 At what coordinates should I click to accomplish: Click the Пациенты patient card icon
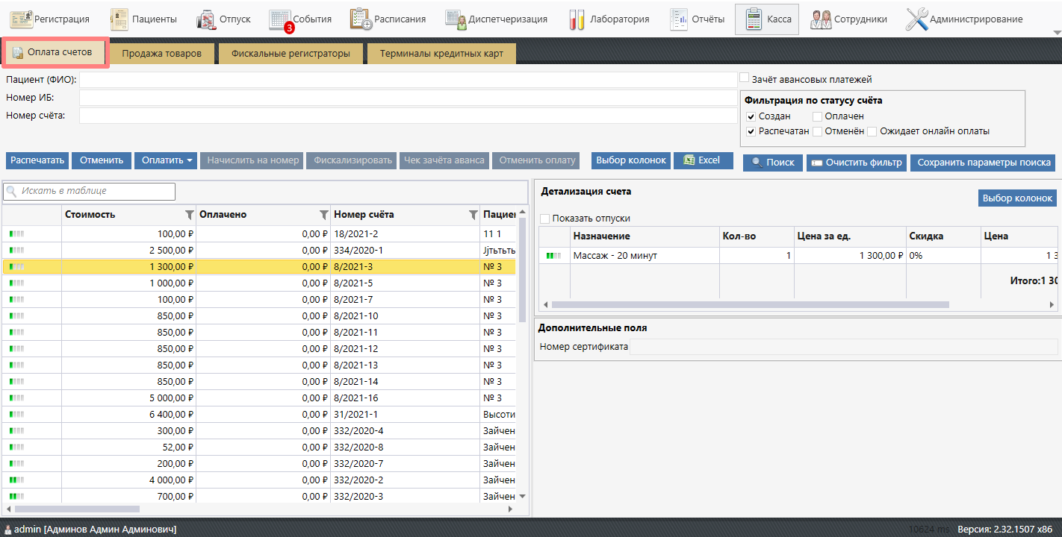119,19
